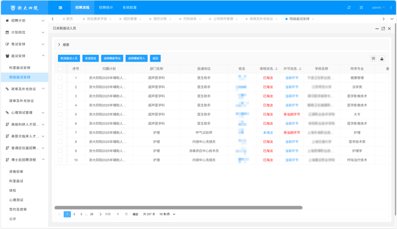Check the checkbox for row 3
This screenshot has width=397, height=229.
pos(60,96)
